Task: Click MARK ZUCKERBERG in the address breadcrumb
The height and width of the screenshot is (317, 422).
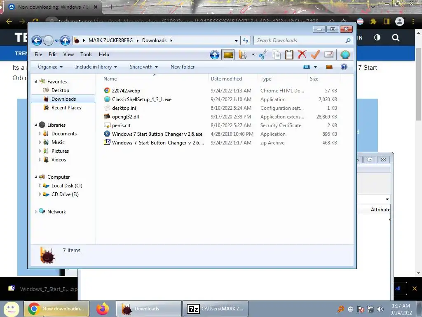Action: [110, 40]
